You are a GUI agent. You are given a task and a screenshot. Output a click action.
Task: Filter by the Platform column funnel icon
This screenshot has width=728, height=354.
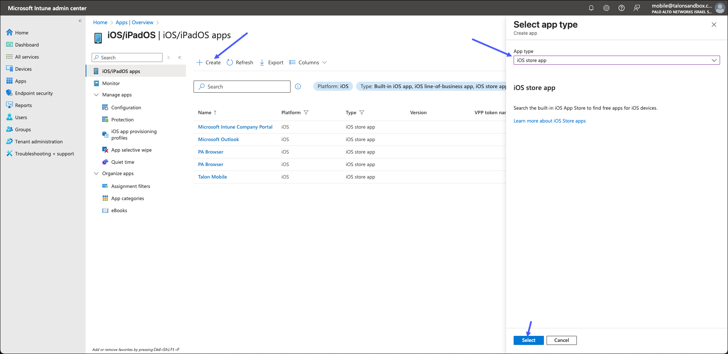tap(306, 112)
